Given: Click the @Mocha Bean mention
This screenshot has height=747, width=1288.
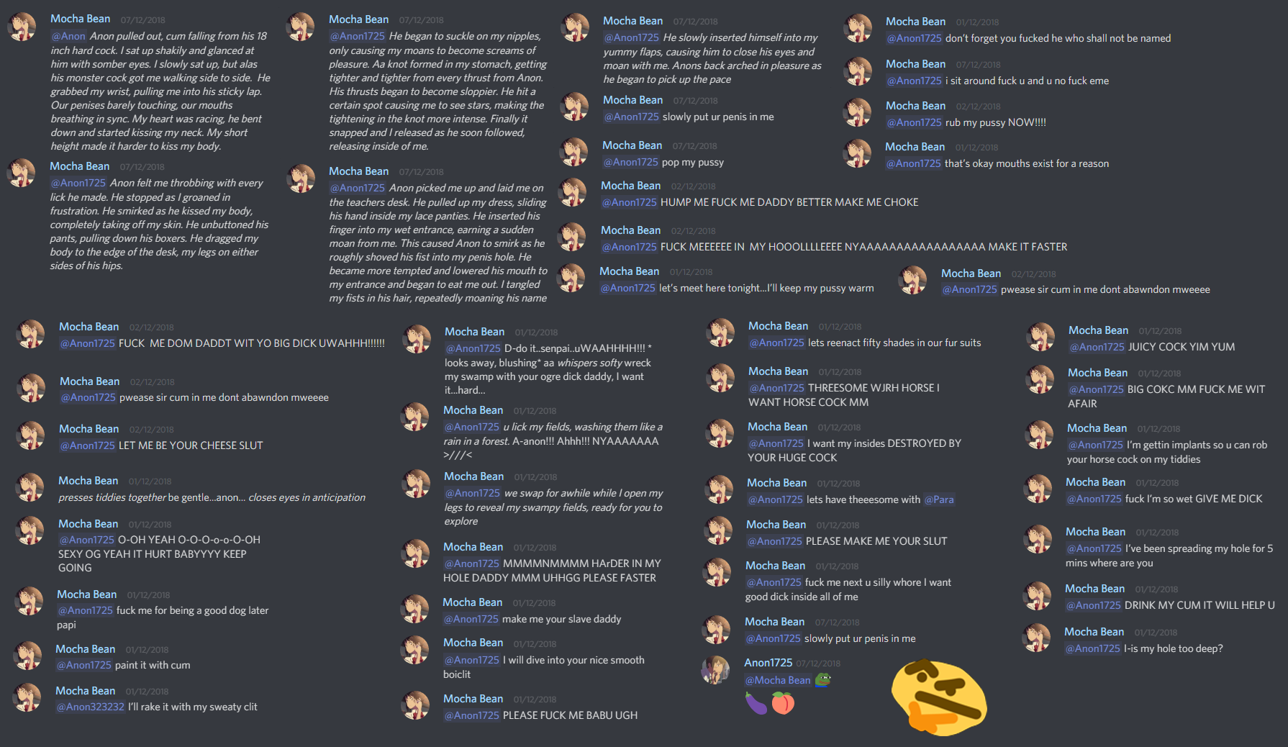Looking at the screenshot, I should 778,680.
